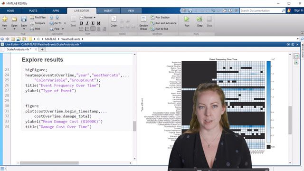Open a file with the Open folder icon
The width and height of the screenshot is (304, 171).
click(x=14, y=19)
